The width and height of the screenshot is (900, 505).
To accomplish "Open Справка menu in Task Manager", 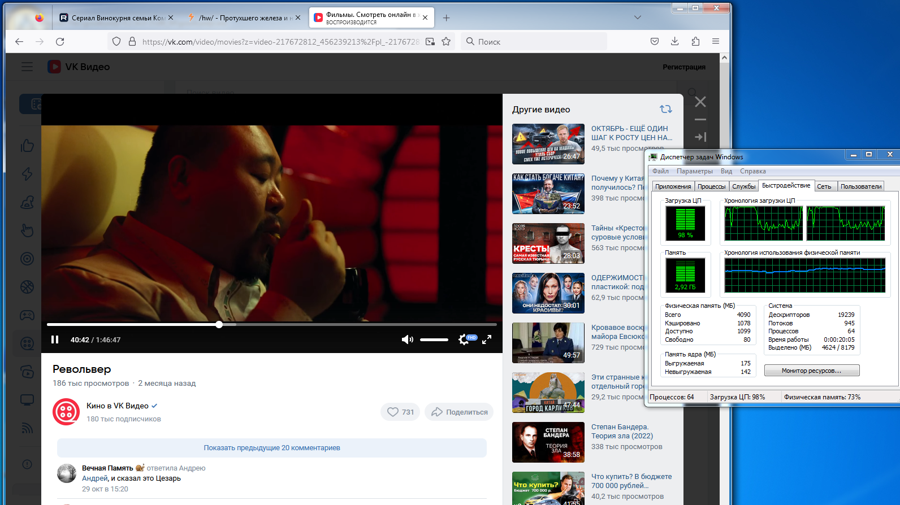I will [753, 171].
